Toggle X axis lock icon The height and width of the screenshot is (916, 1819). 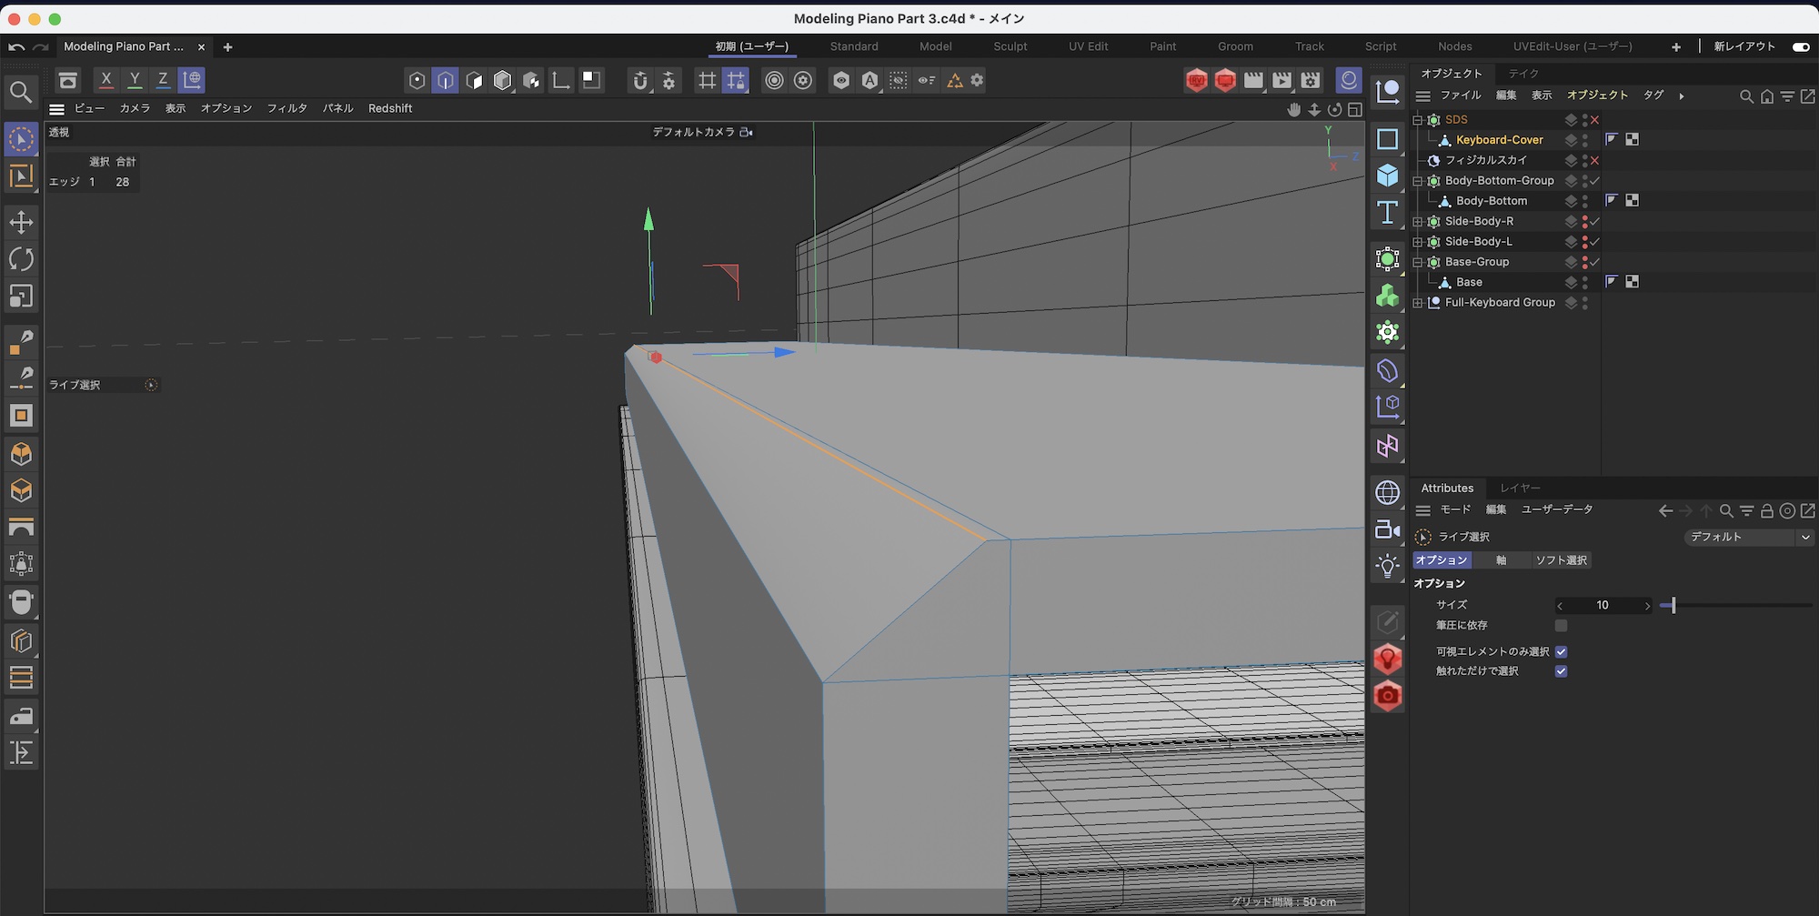[106, 80]
